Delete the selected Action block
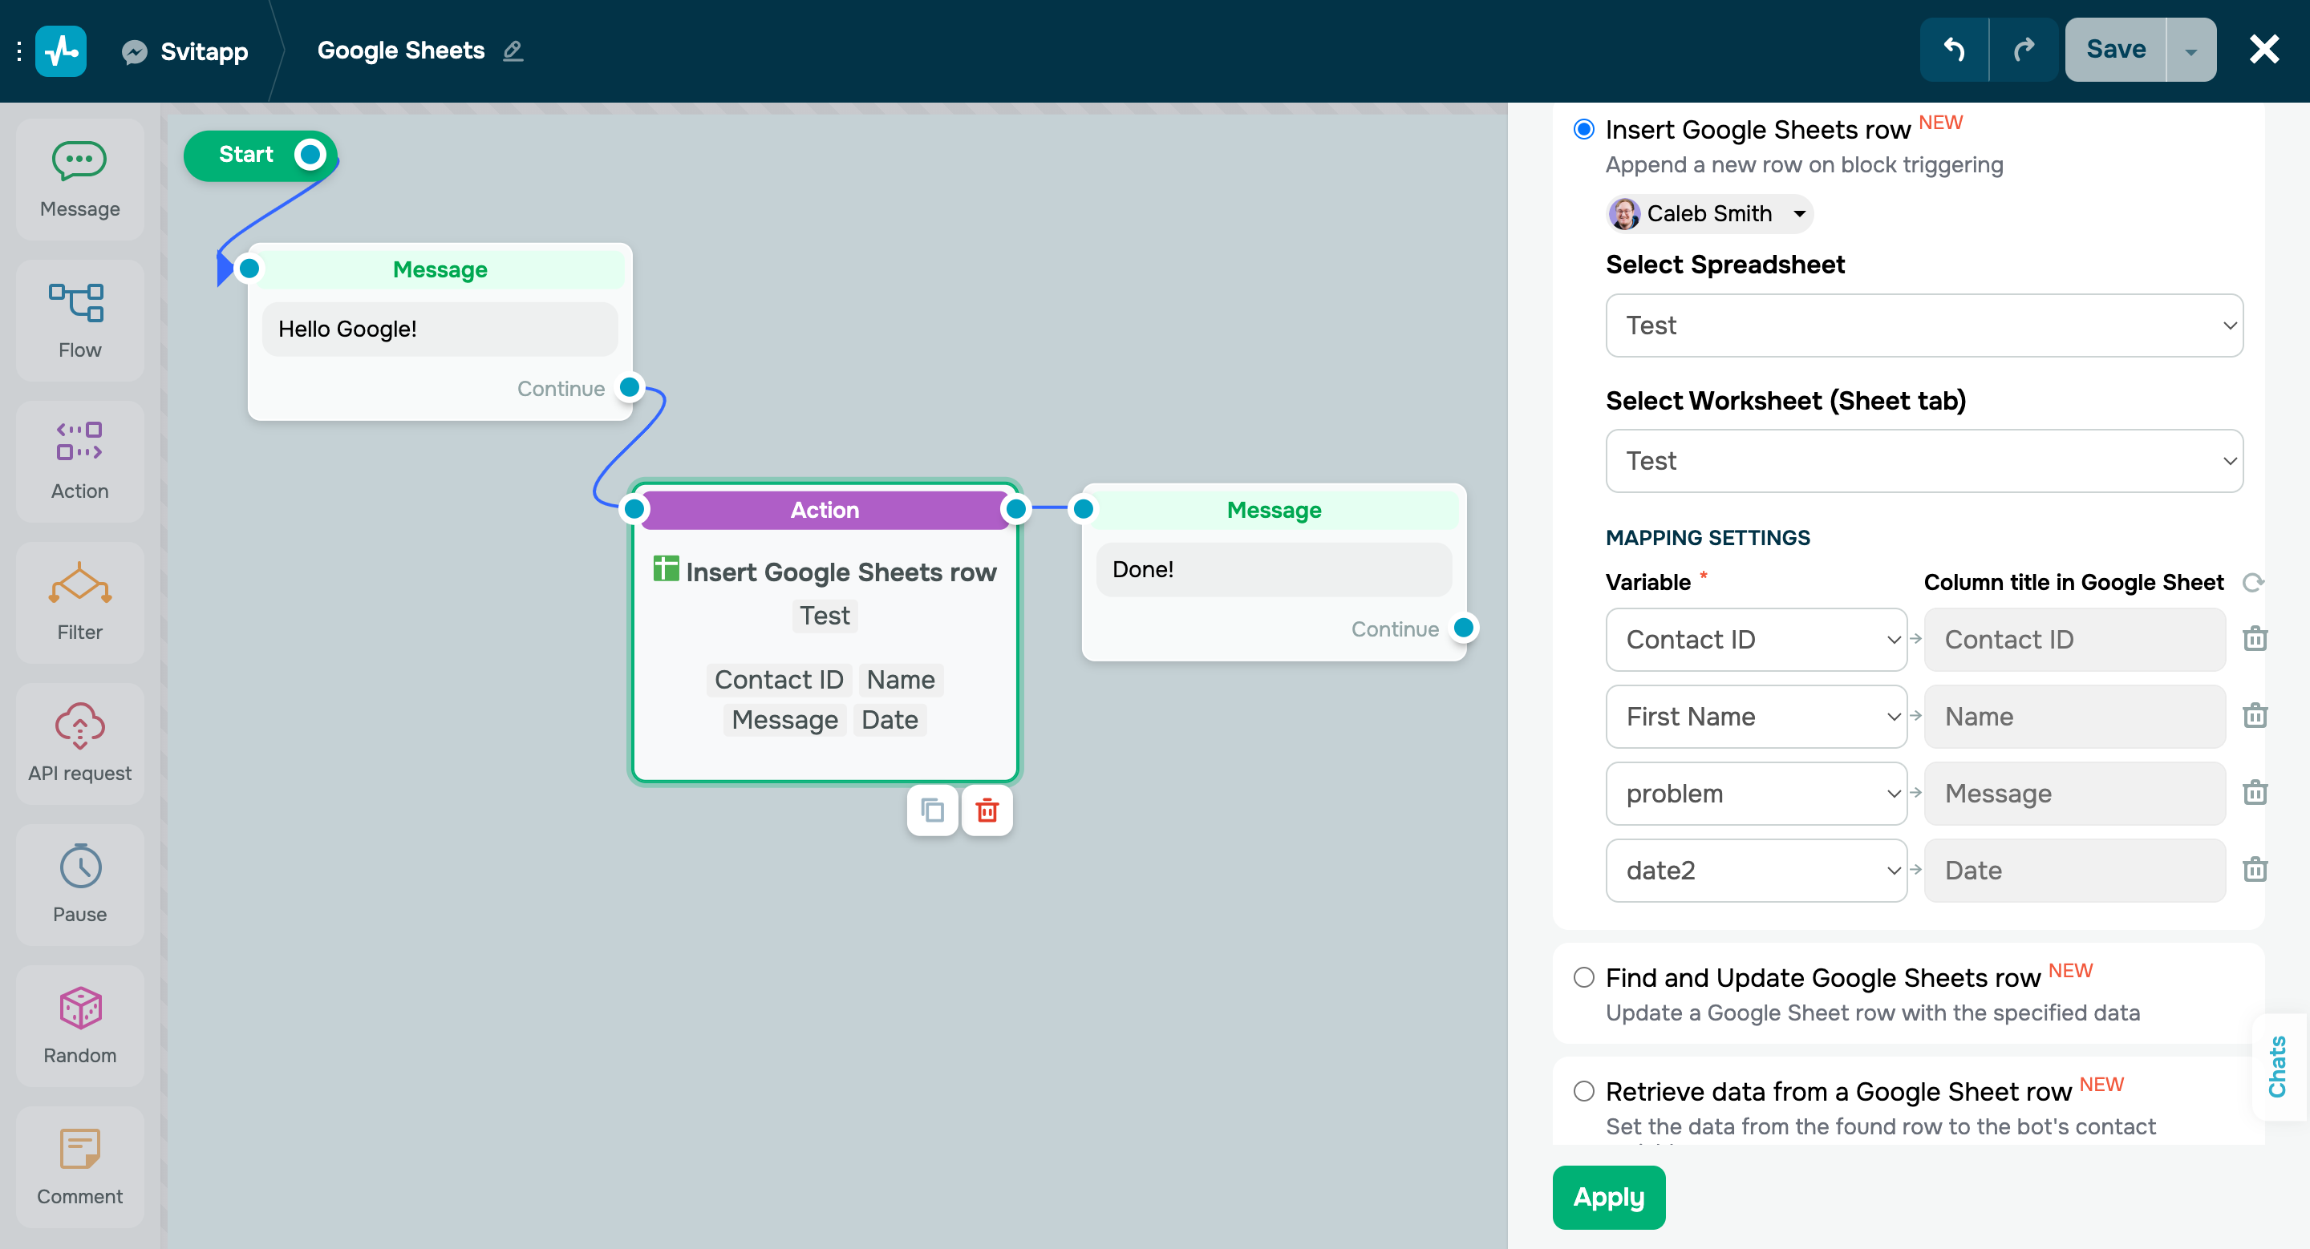This screenshot has height=1249, width=2310. point(987,810)
